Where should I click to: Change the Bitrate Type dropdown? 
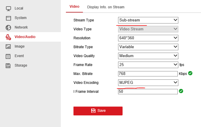click(148, 47)
